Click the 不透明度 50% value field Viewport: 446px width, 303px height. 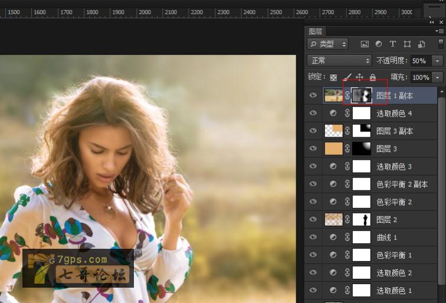pyautogui.click(x=421, y=61)
